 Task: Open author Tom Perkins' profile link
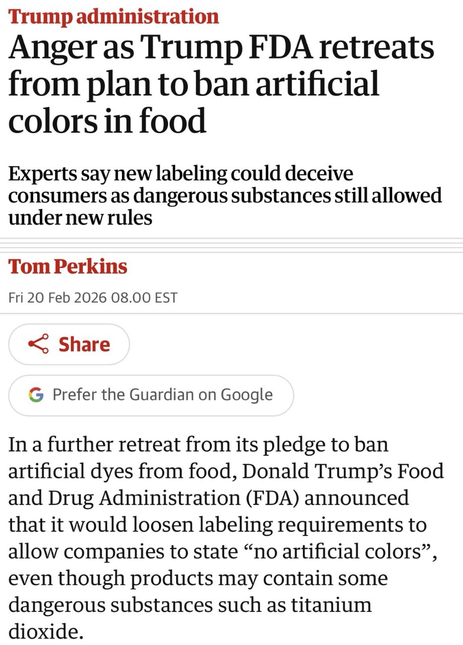[68, 266]
